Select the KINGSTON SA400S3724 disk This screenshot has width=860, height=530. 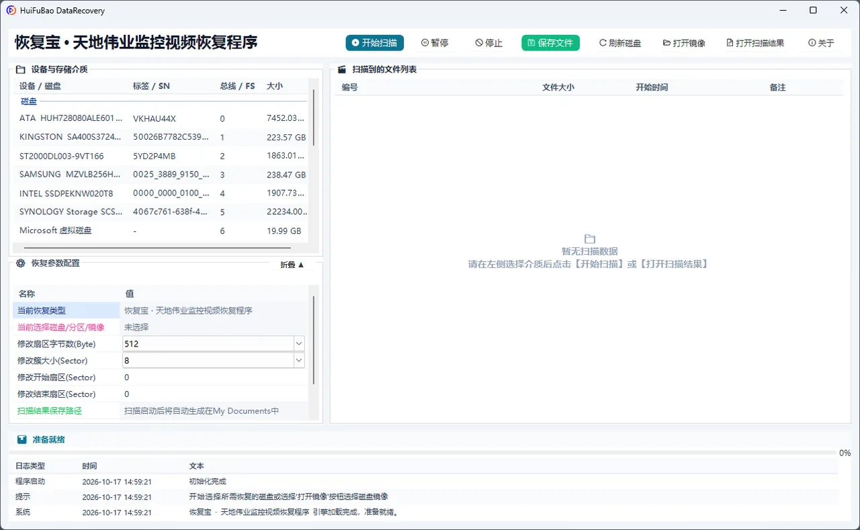click(x=161, y=137)
